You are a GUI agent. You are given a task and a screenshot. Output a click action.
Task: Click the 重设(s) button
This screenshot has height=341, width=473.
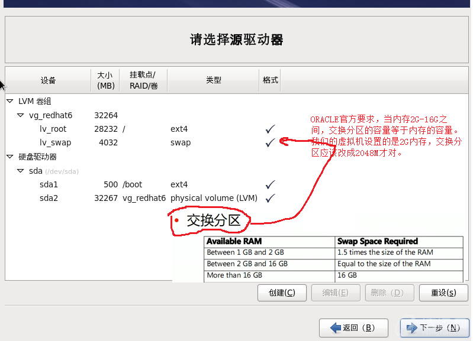pos(443,293)
